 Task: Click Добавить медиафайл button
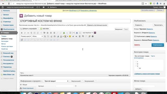pos(29,29)
